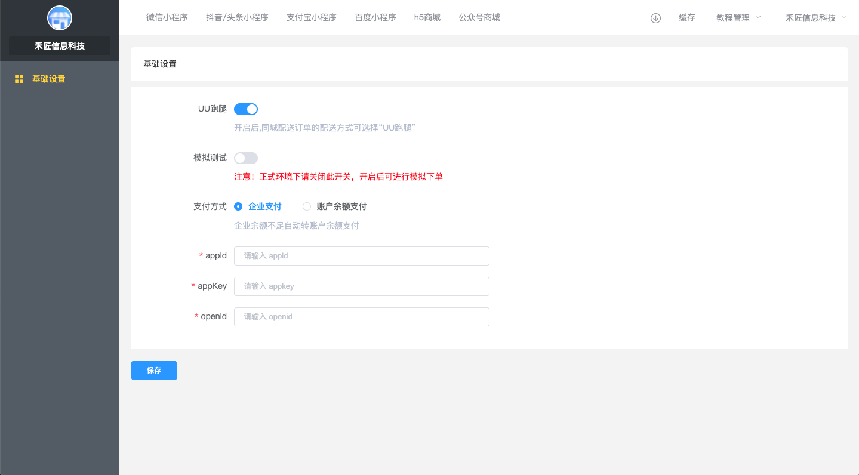The width and height of the screenshot is (859, 475).
Task: Open 百度小程序 tab
Action: pyautogui.click(x=375, y=17)
